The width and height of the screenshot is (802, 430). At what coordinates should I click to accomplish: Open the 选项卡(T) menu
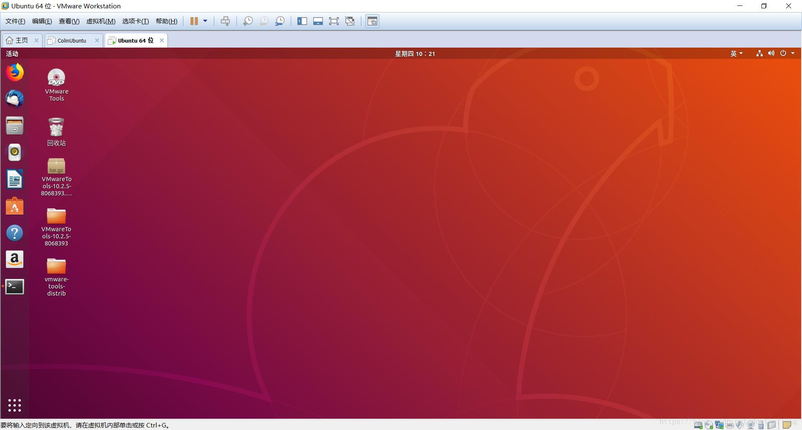click(135, 21)
